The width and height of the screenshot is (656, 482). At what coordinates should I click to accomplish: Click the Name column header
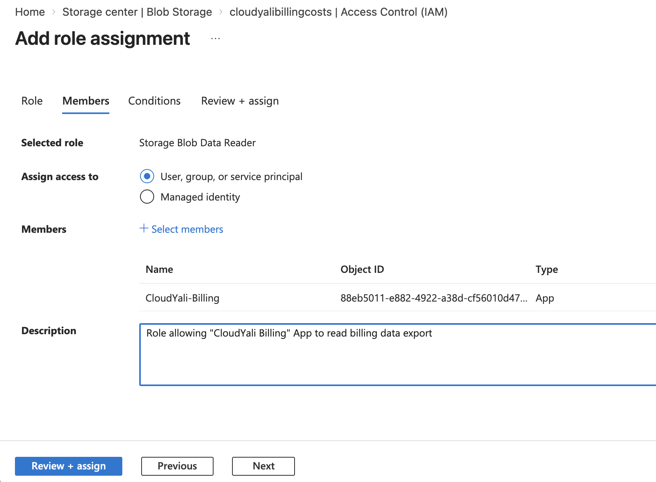pyautogui.click(x=159, y=269)
